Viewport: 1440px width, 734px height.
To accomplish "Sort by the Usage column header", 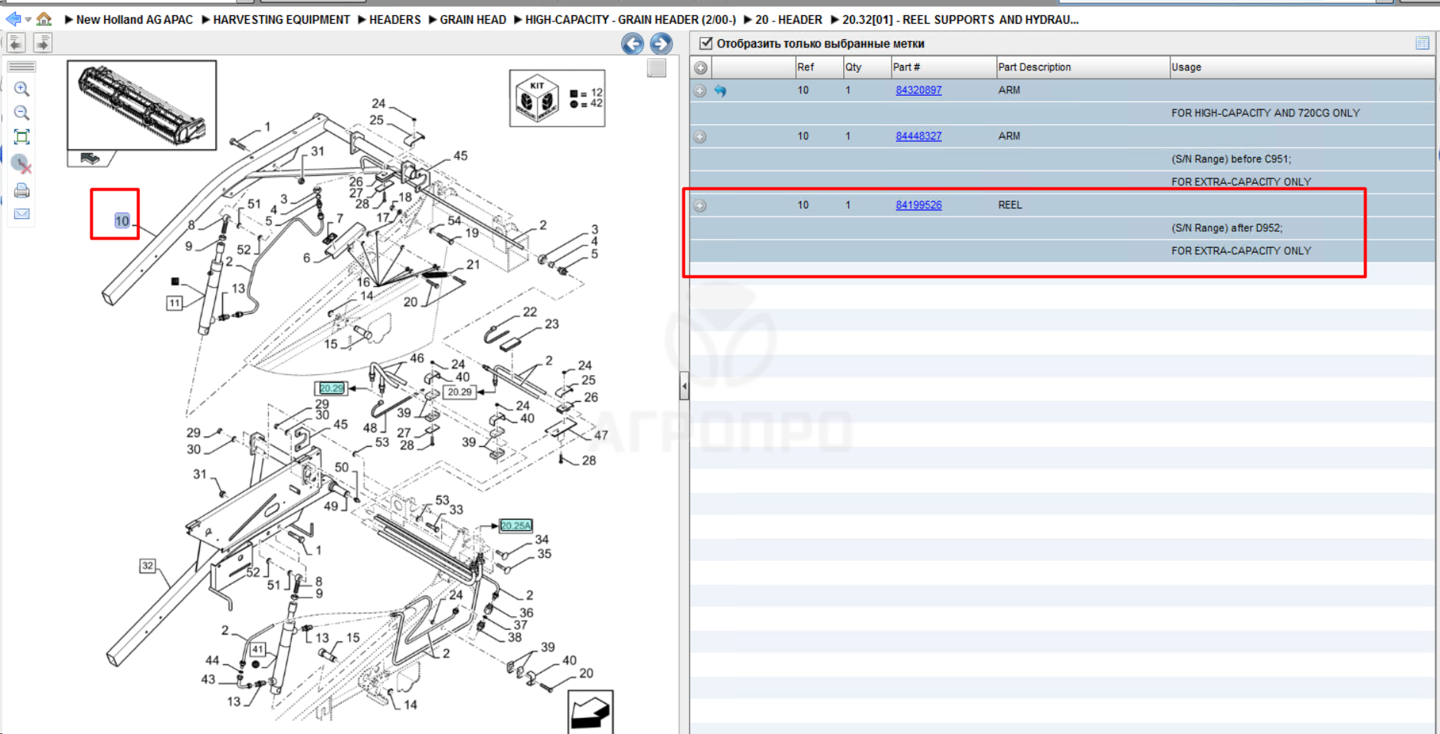I will (1302, 67).
